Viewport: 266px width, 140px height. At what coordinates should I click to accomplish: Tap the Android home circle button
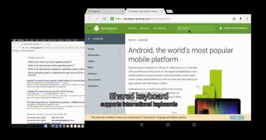[x=168, y=125]
